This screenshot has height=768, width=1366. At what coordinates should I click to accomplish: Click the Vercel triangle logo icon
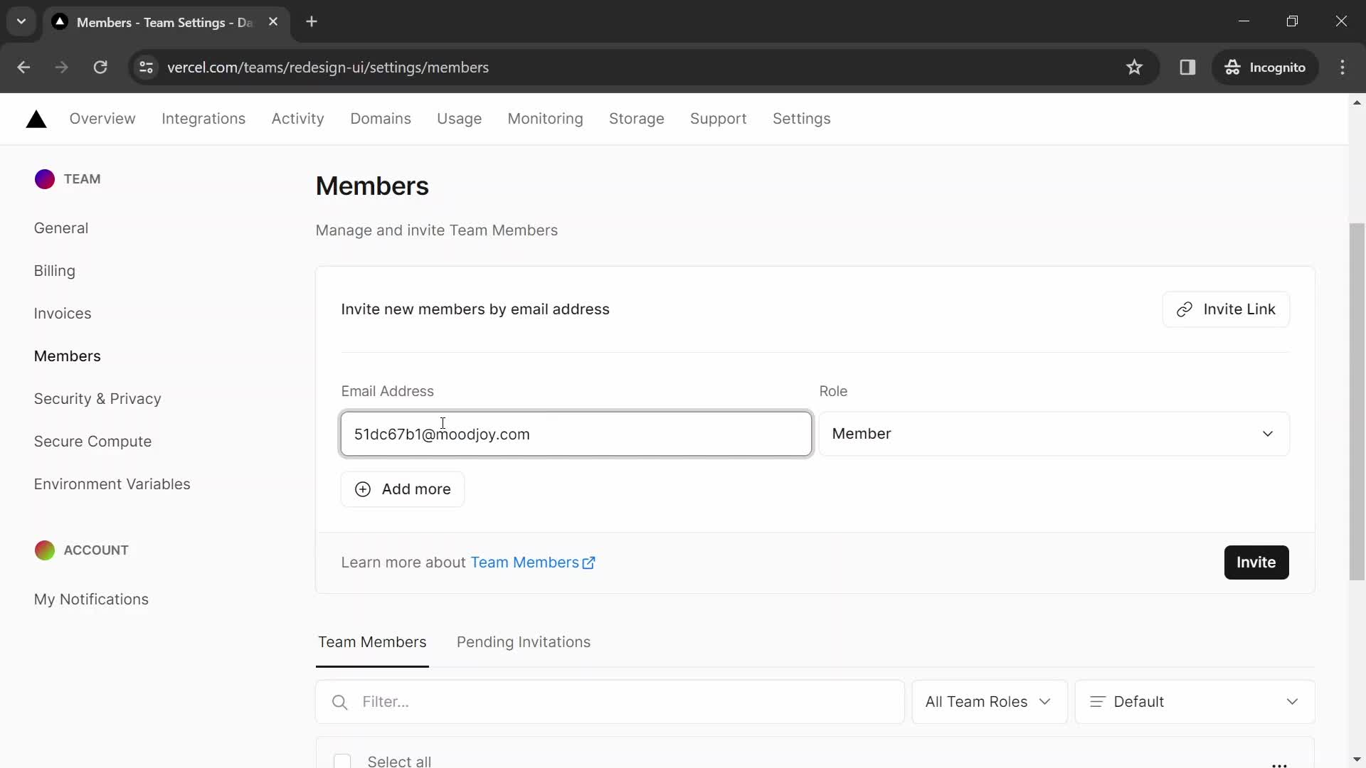tap(36, 119)
